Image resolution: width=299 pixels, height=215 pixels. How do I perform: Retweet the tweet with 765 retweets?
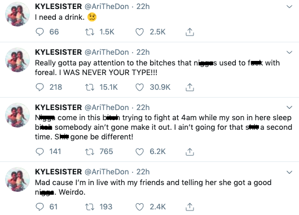pyautogui.click(x=90, y=152)
